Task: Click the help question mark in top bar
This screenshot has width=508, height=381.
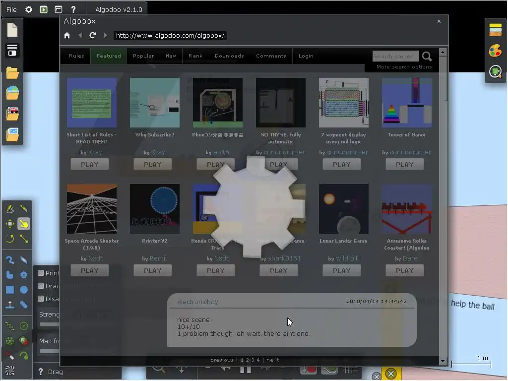Action: tap(73, 9)
